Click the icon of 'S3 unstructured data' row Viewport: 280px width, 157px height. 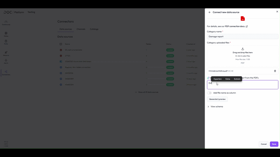(61, 50)
